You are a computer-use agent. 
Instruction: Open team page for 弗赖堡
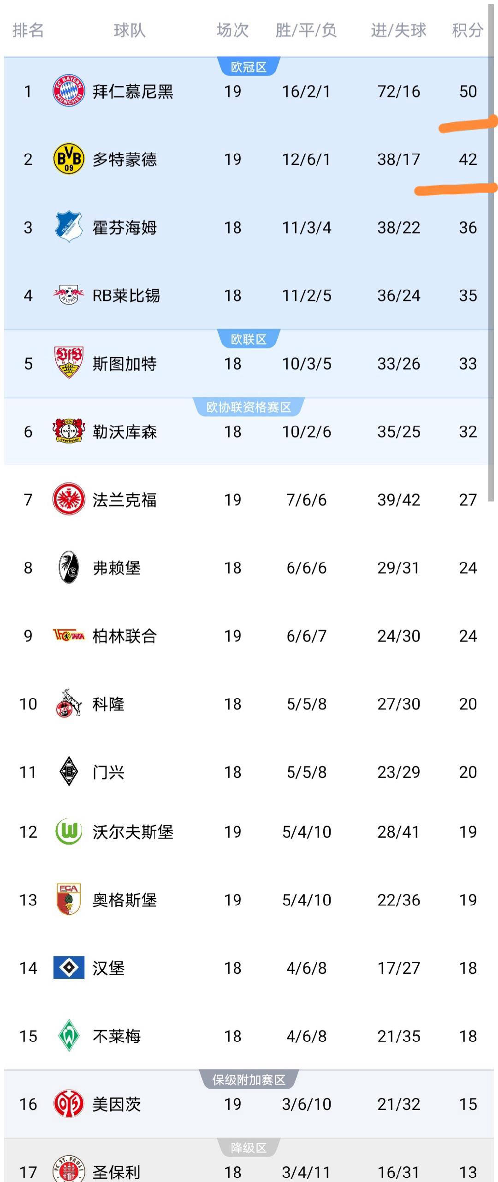(x=117, y=568)
